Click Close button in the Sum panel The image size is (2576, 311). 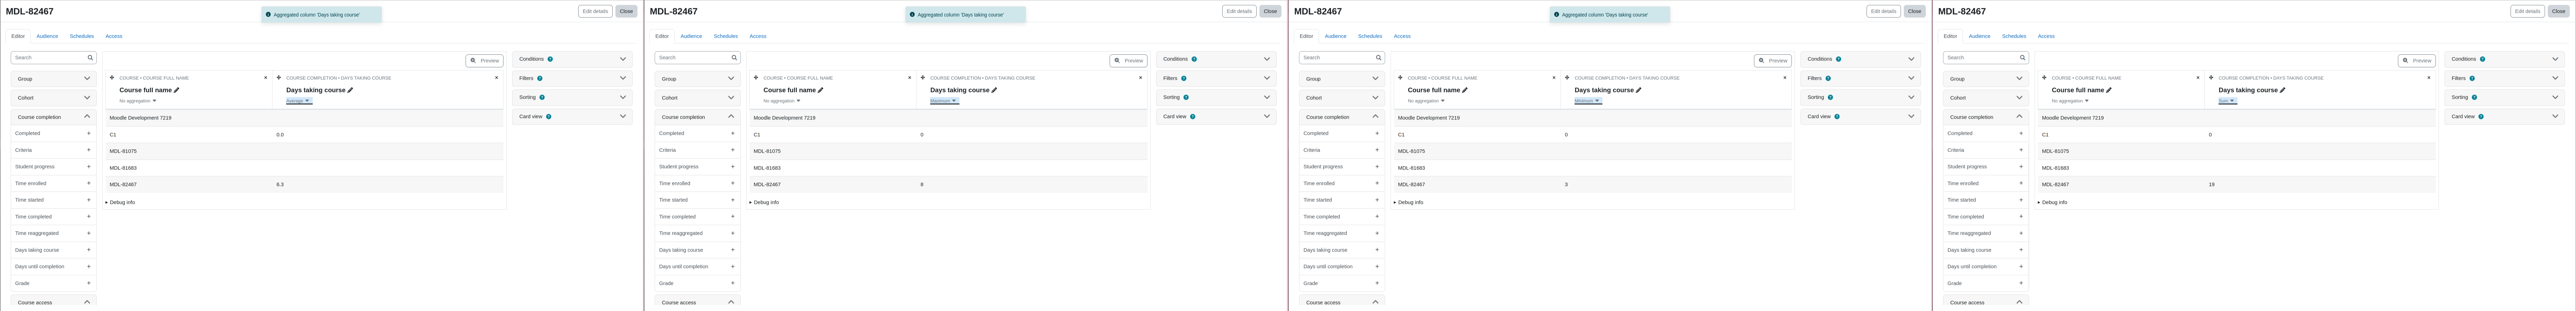coord(2558,11)
